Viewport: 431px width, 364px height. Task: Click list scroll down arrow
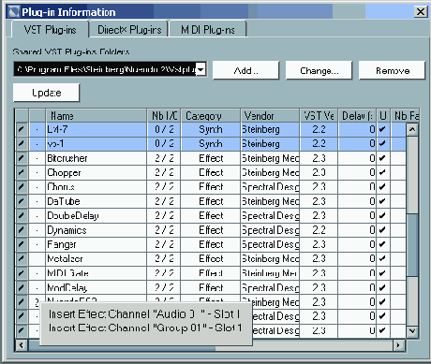click(412, 331)
